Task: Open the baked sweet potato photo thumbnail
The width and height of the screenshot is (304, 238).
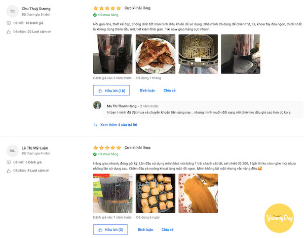Action: tap(198, 193)
